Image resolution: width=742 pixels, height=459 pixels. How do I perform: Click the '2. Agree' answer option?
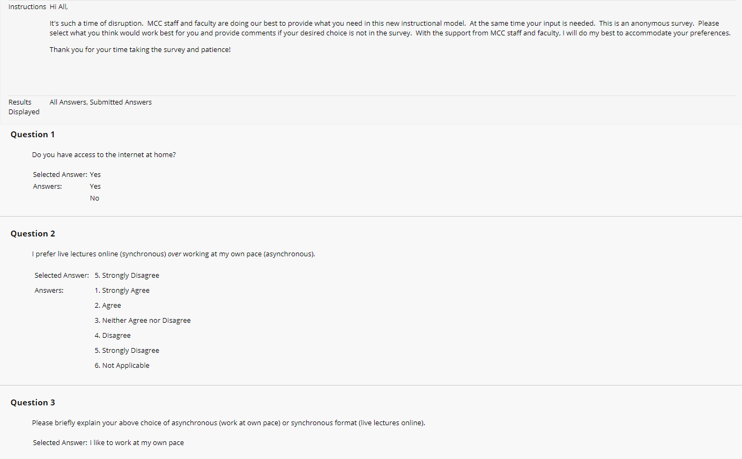pyautogui.click(x=108, y=306)
